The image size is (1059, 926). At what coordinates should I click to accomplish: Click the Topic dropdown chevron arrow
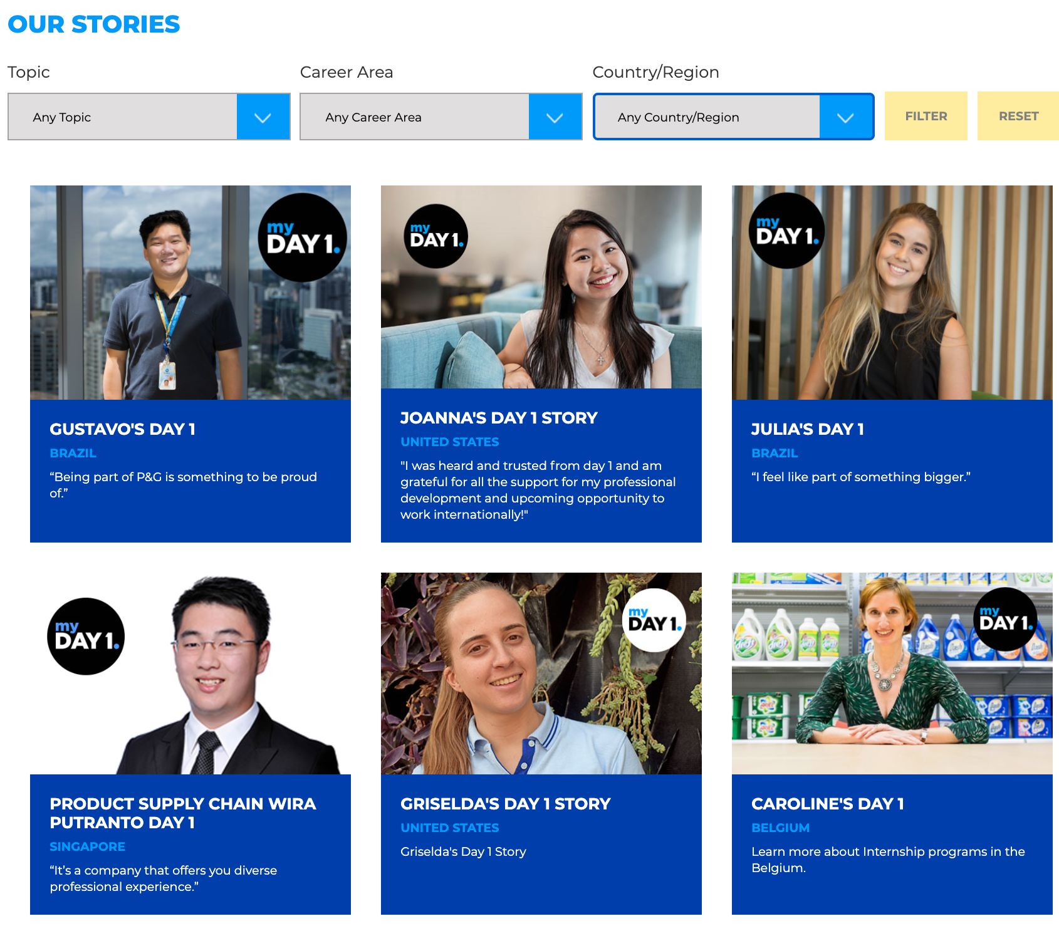tap(263, 117)
